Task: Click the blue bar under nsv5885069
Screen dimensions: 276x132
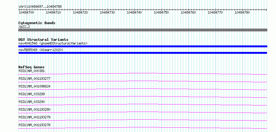Action: coord(143,53)
